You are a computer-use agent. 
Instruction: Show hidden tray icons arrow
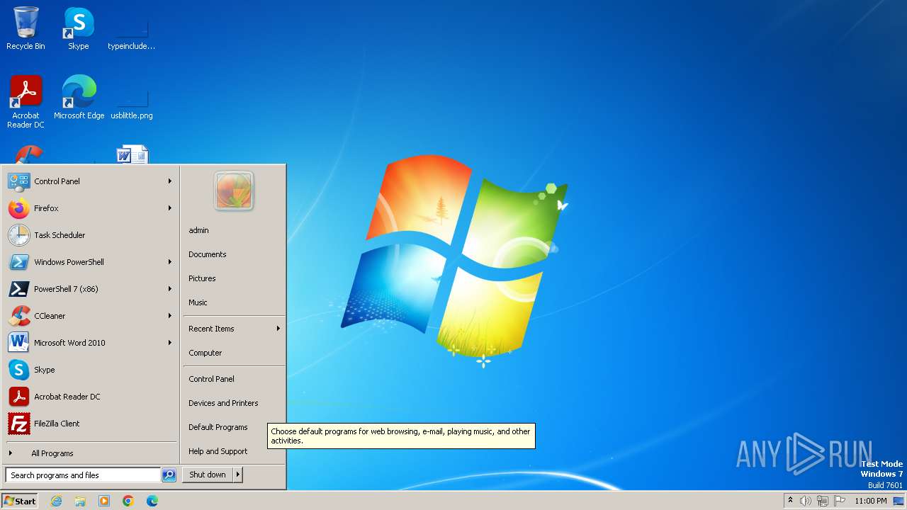pyautogui.click(x=790, y=501)
